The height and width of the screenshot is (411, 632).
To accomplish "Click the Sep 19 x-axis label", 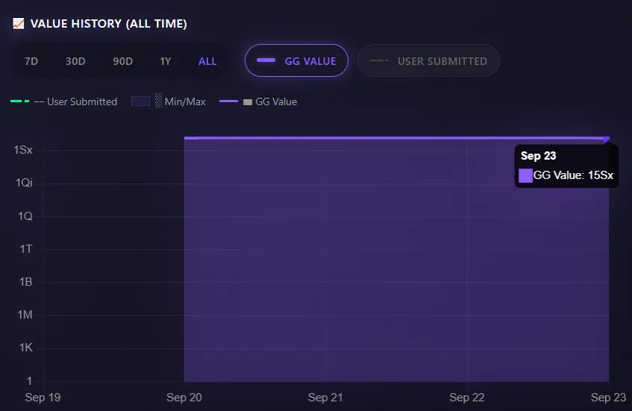I will pos(43,398).
